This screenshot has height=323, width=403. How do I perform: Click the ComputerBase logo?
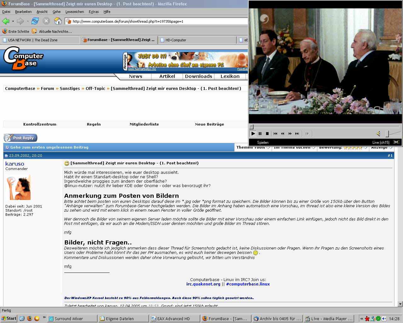(24, 58)
